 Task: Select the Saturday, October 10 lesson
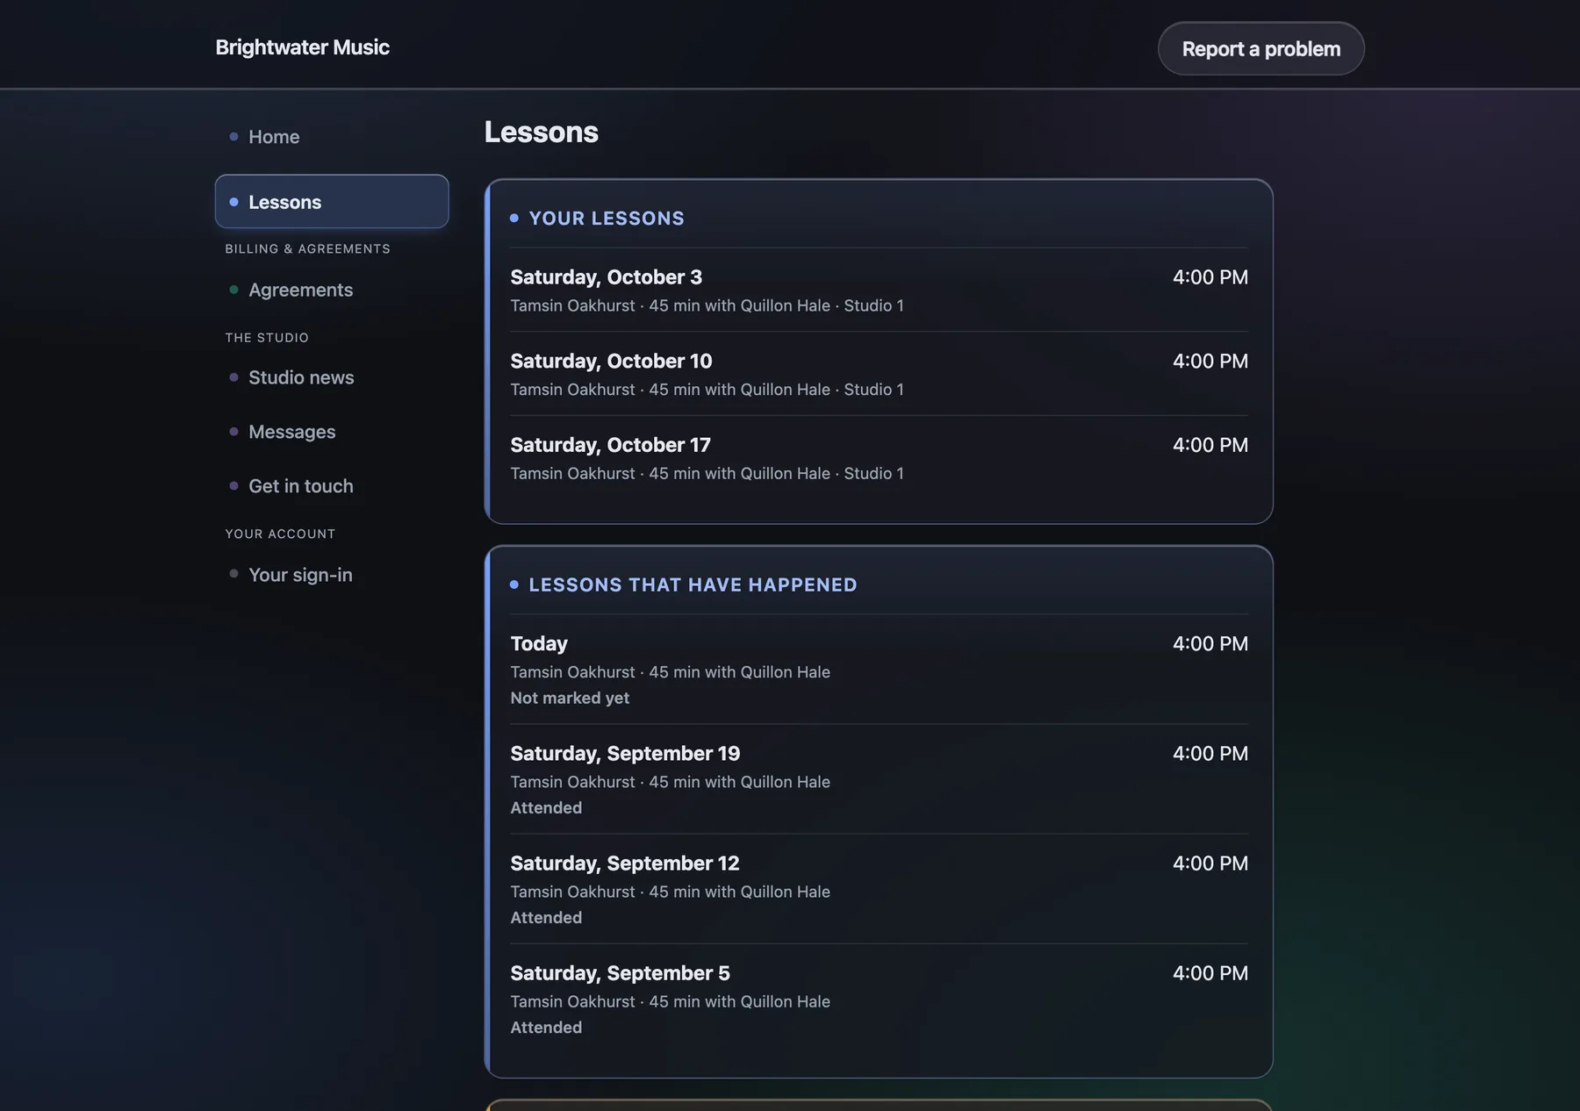[879, 374]
